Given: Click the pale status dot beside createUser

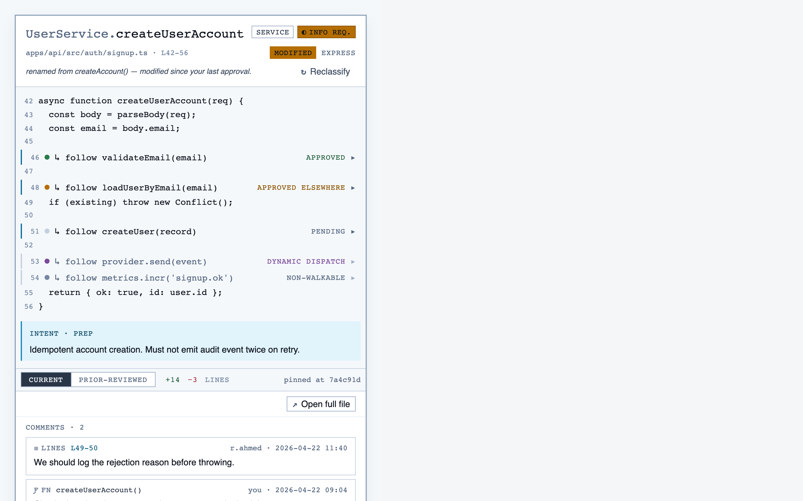Looking at the screenshot, I should pyautogui.click(x=47, y=231).
